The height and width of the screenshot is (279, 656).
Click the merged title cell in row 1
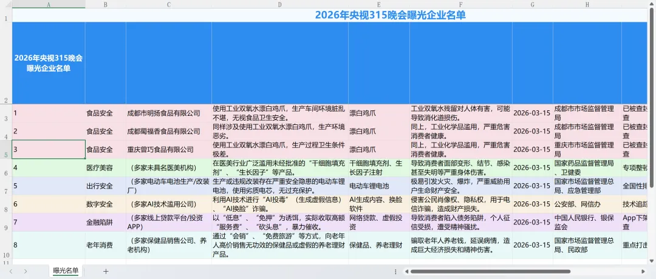point(330,15)
